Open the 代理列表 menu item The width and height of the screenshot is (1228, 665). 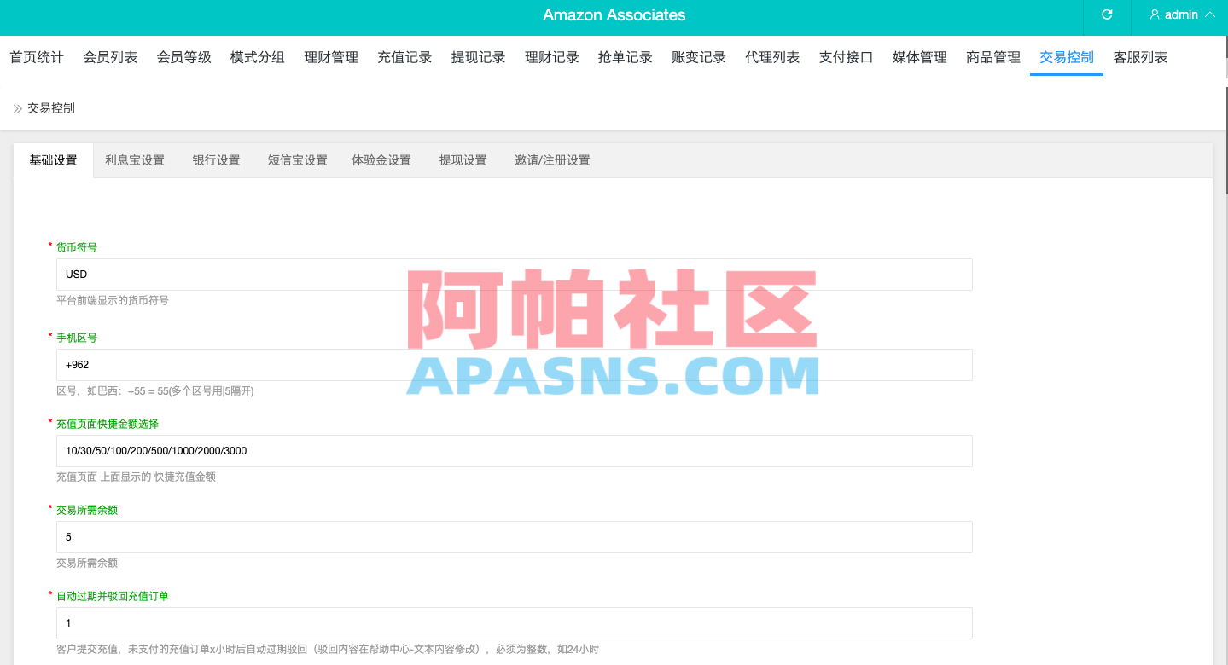[772, 57]
